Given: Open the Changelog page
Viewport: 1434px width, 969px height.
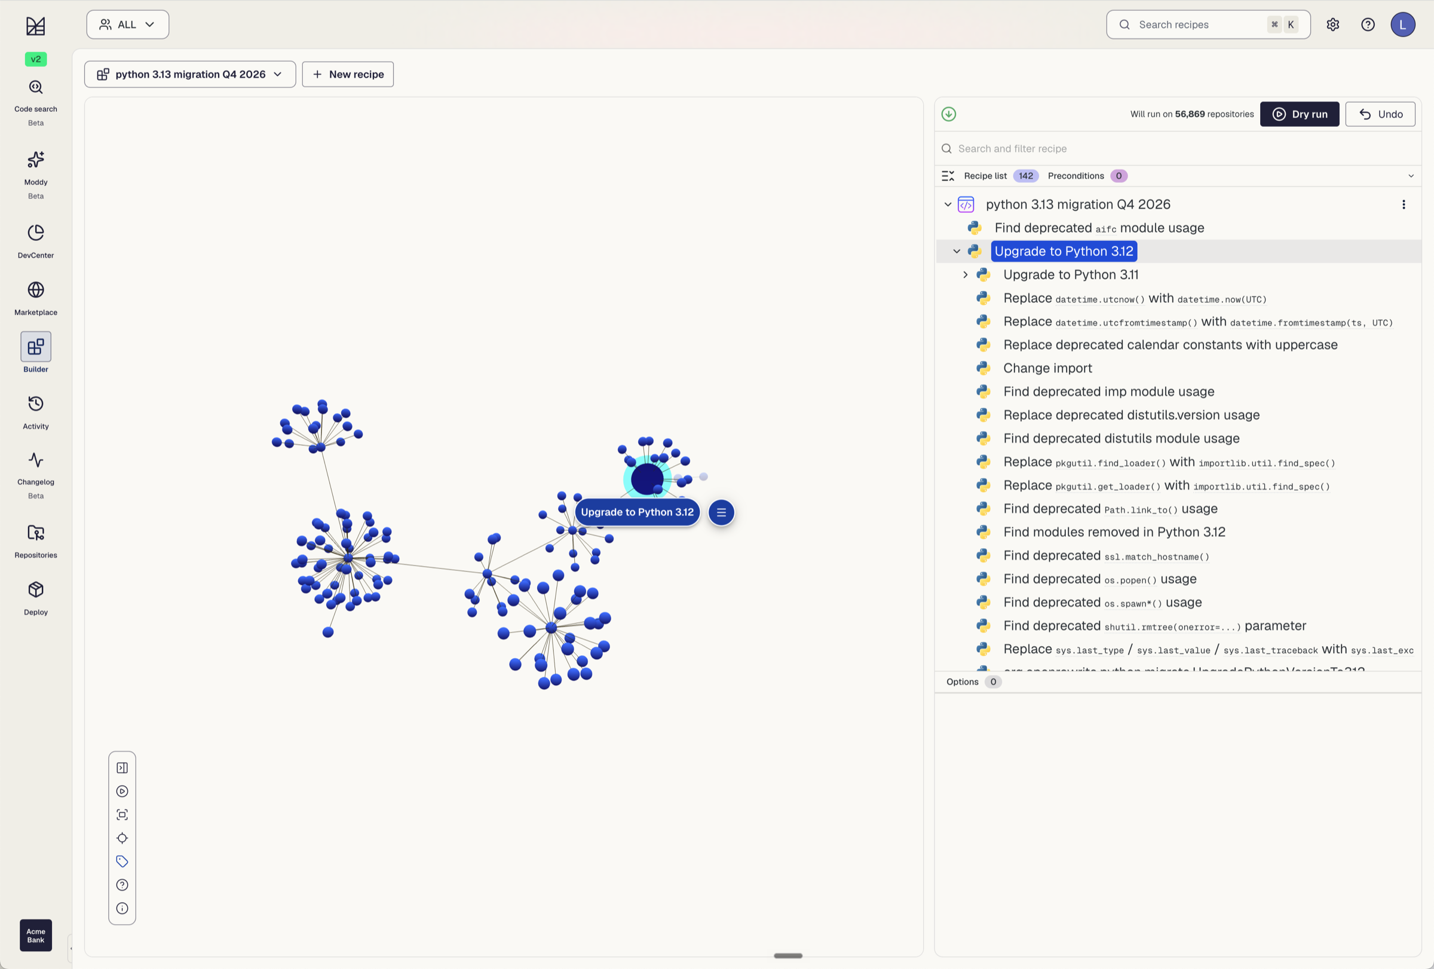Looking at the screenshot, I should coord(36,475).
